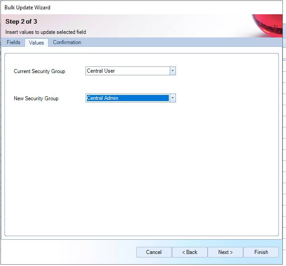This screenshot has height=266, width=286.
Task: Cancel the Bulk Update Wizard
Action: 154,252
